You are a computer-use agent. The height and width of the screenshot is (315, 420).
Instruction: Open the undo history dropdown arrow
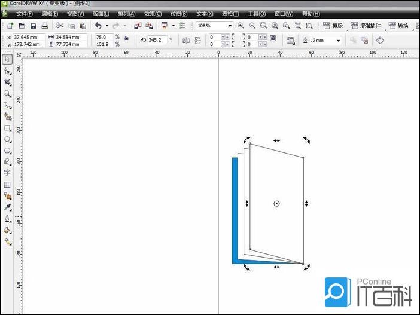[x=107, y=26]
